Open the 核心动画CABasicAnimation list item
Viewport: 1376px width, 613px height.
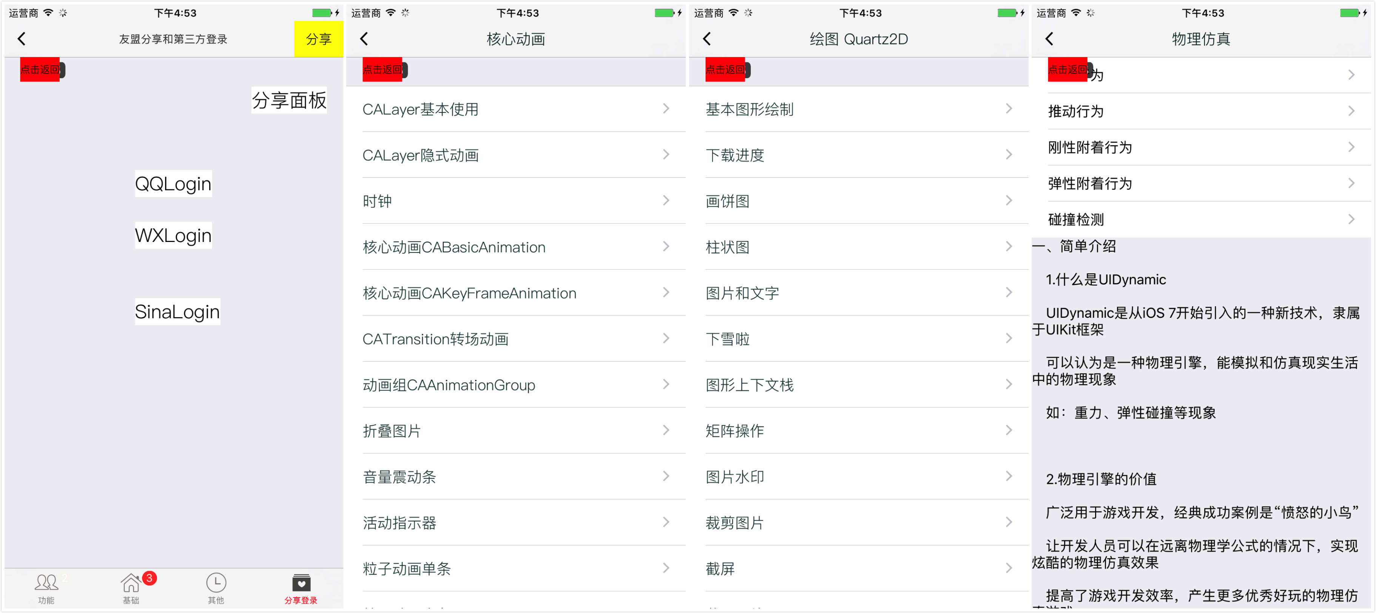coord(454,247)
